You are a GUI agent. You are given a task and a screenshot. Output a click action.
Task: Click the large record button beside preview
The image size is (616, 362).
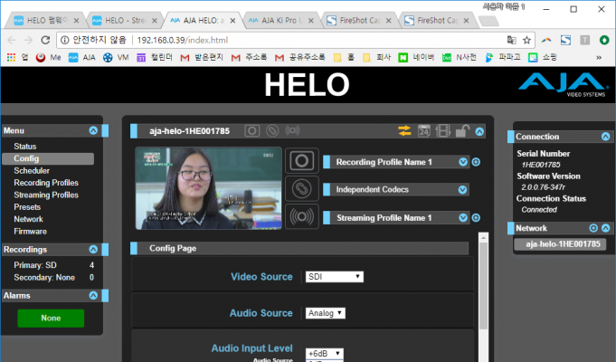(302, 161)
